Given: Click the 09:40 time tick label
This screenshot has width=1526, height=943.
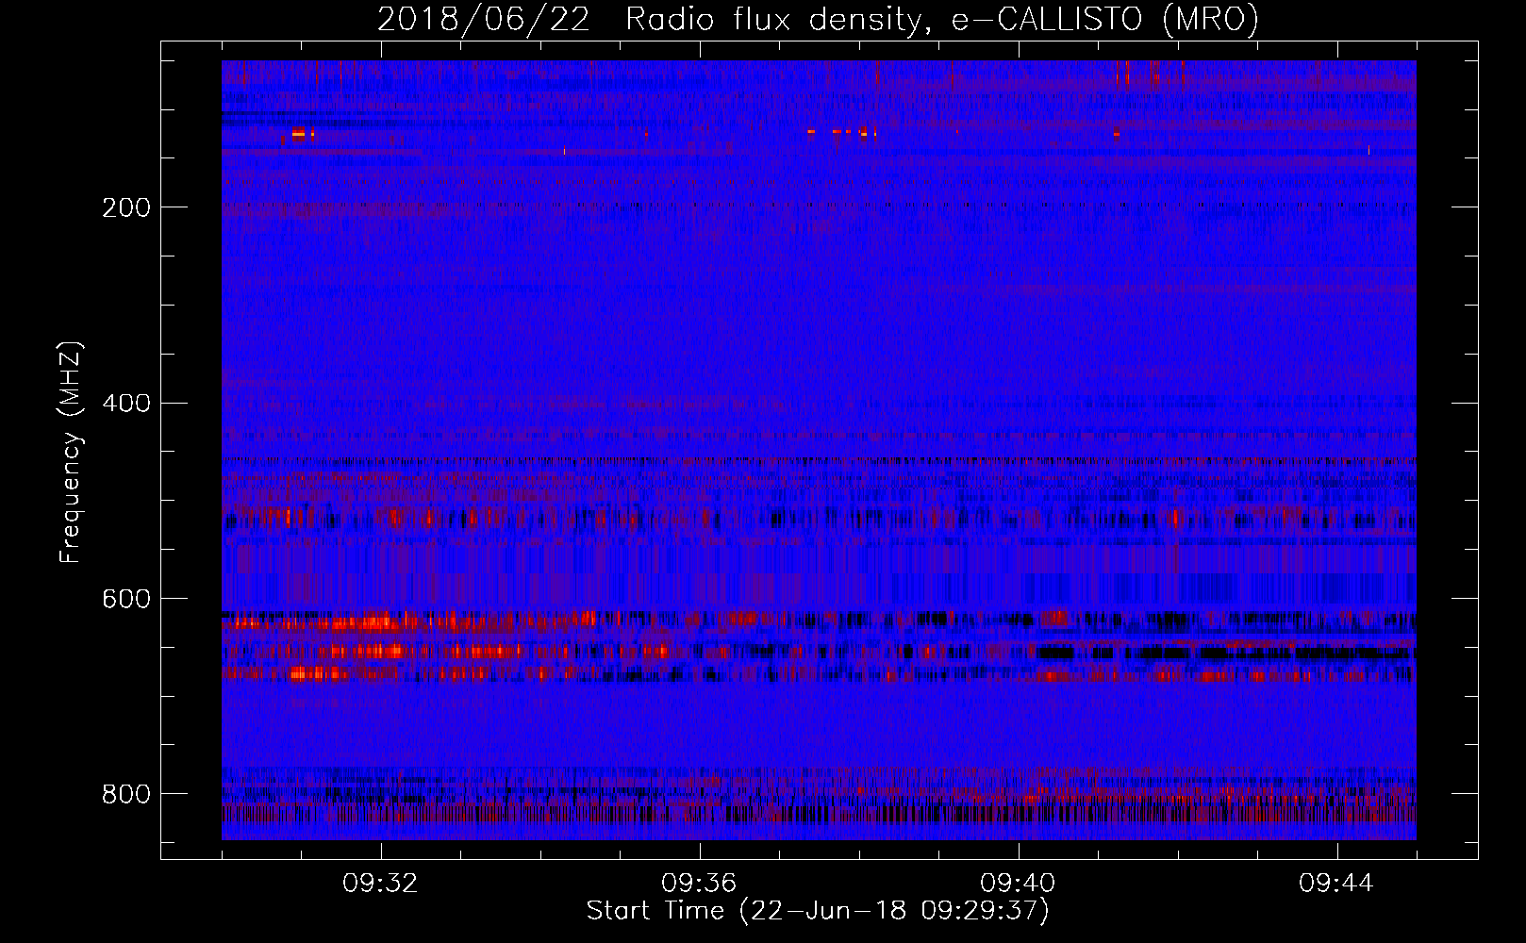Looking at the screenshot, I should 1018,884.
